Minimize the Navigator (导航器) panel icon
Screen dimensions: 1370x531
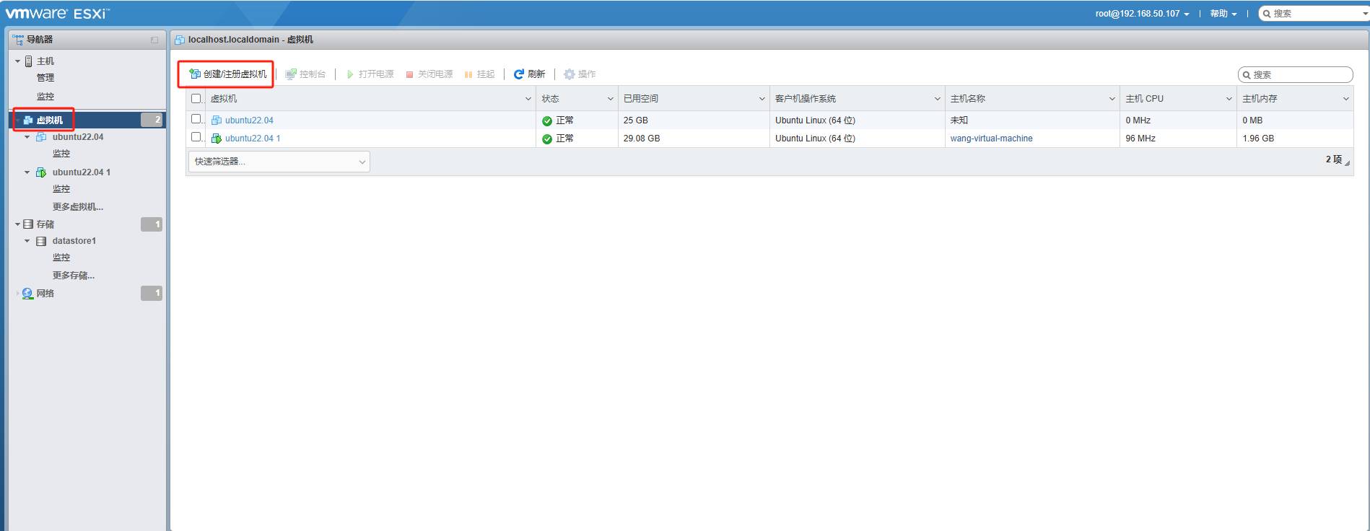point(154,40)
